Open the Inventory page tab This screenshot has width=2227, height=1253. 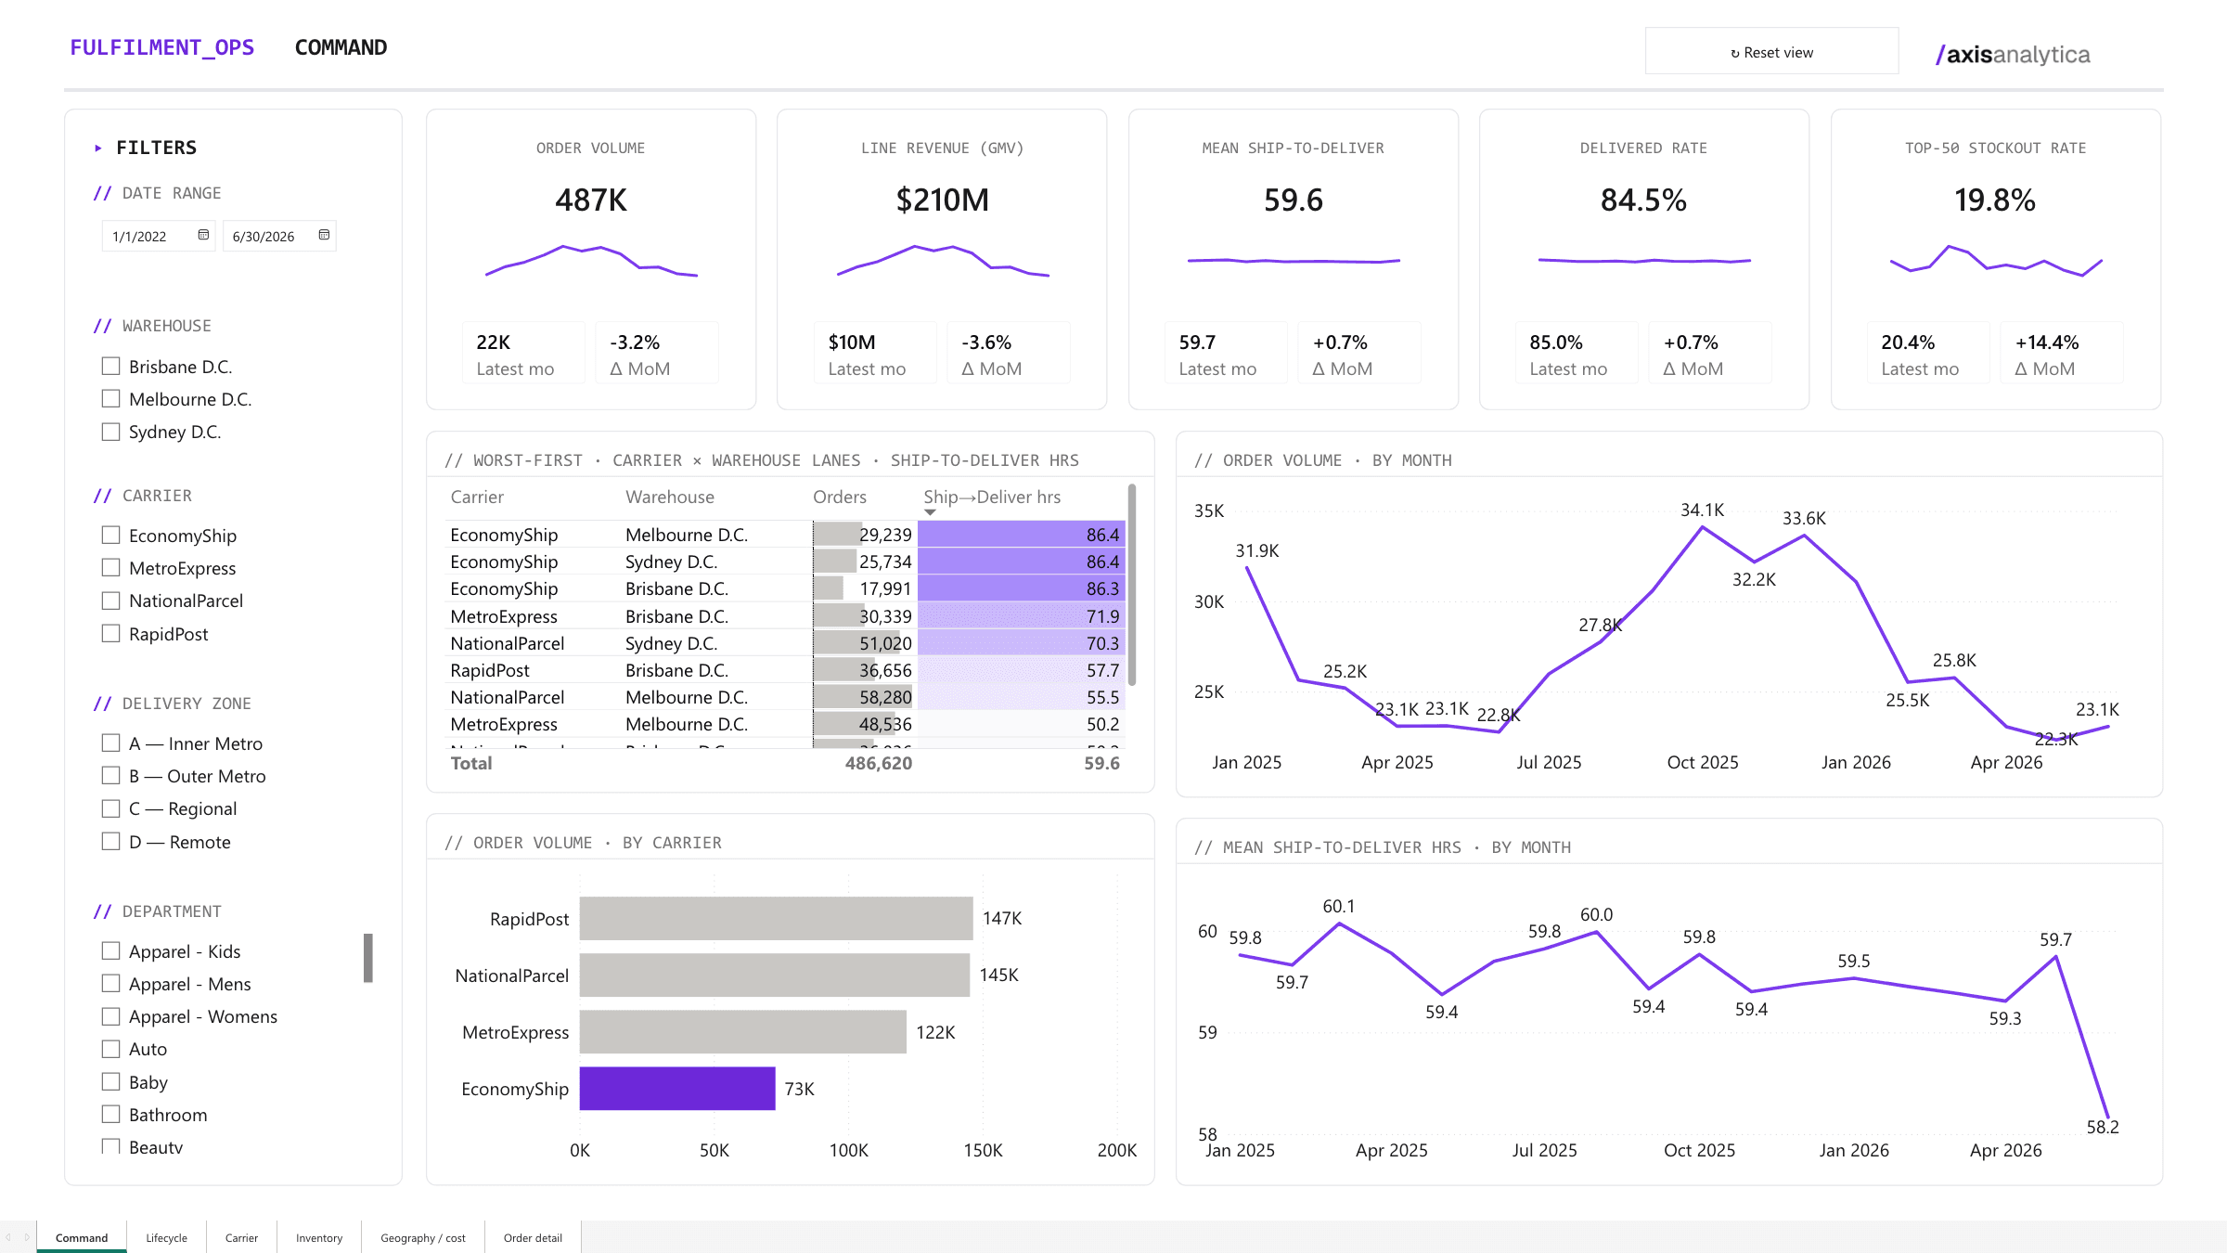click(x=319, y=1237)
